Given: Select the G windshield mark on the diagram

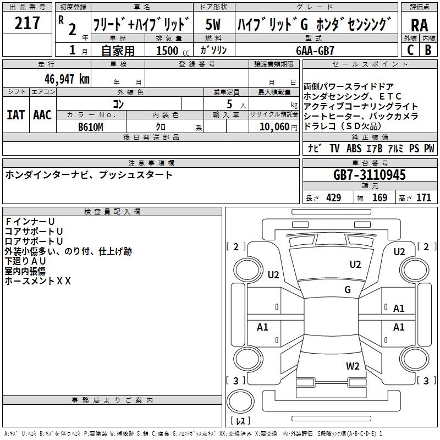Looking at the screenshot, I should [348, 290].
